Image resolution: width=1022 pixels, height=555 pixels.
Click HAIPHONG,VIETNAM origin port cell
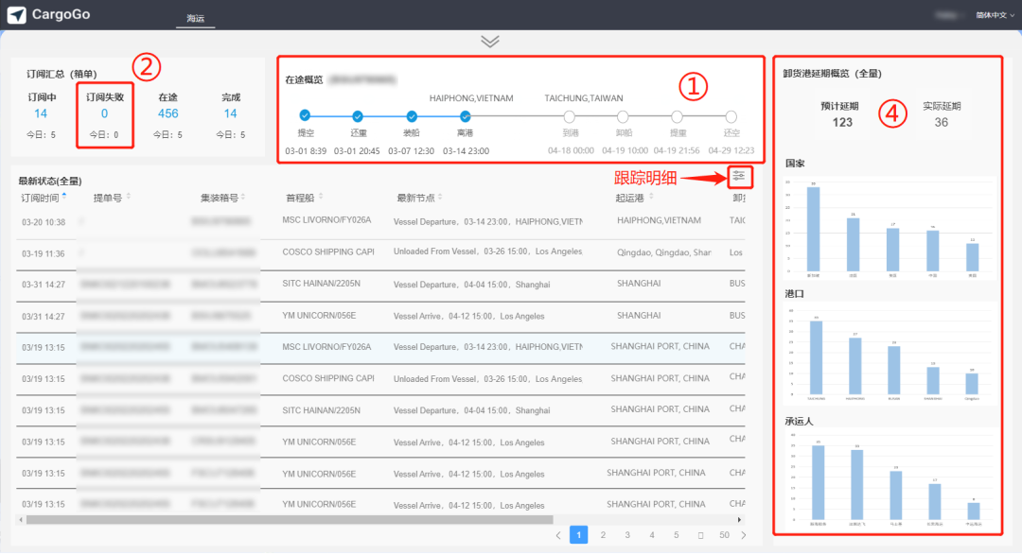pyautogui.click(x=659, y=220)
